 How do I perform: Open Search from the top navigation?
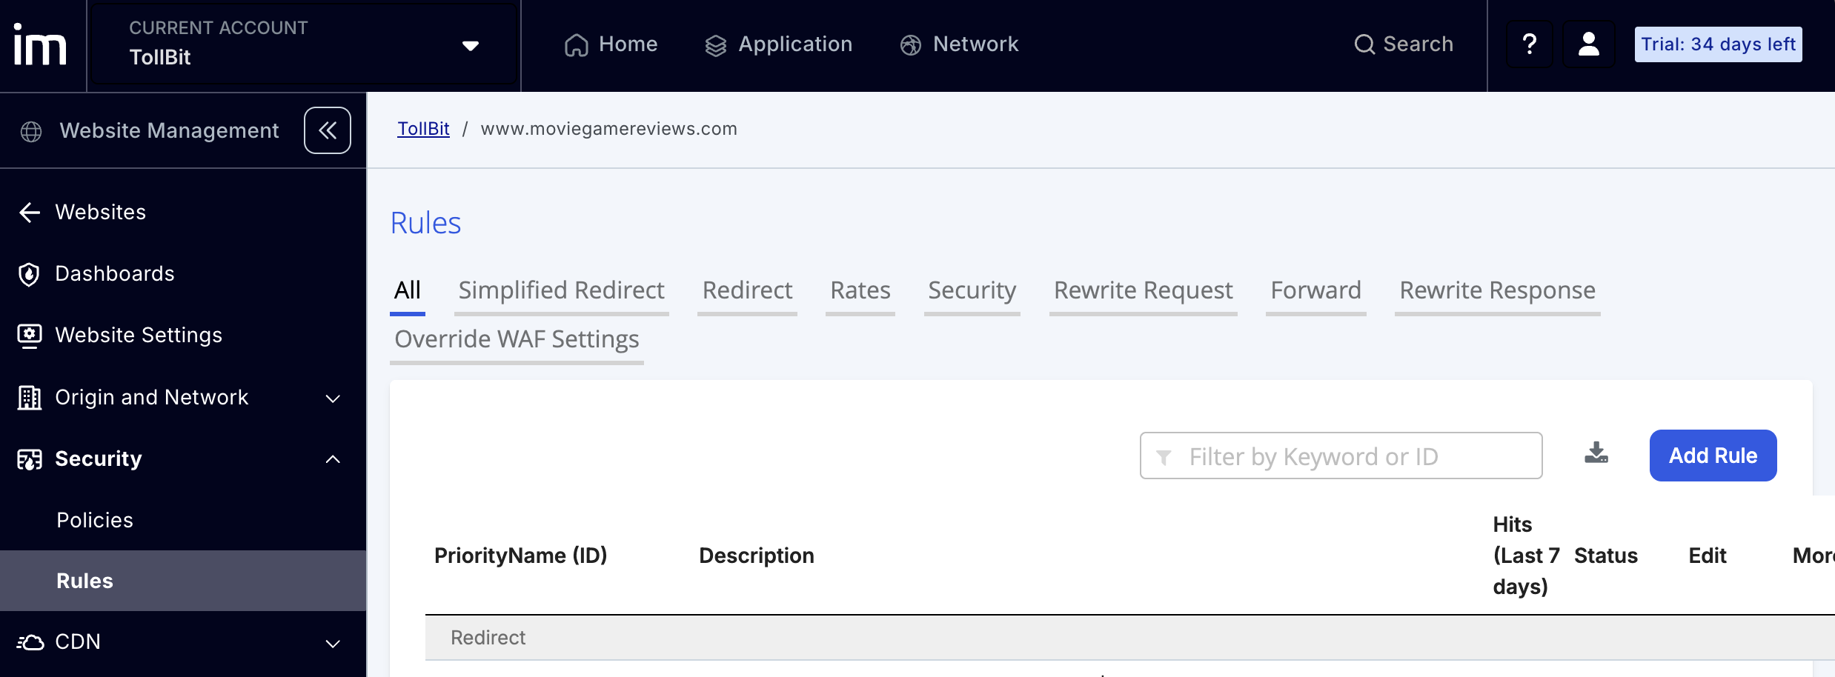pos(1403,44)
